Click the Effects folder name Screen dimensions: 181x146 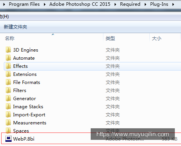[20, 66]
